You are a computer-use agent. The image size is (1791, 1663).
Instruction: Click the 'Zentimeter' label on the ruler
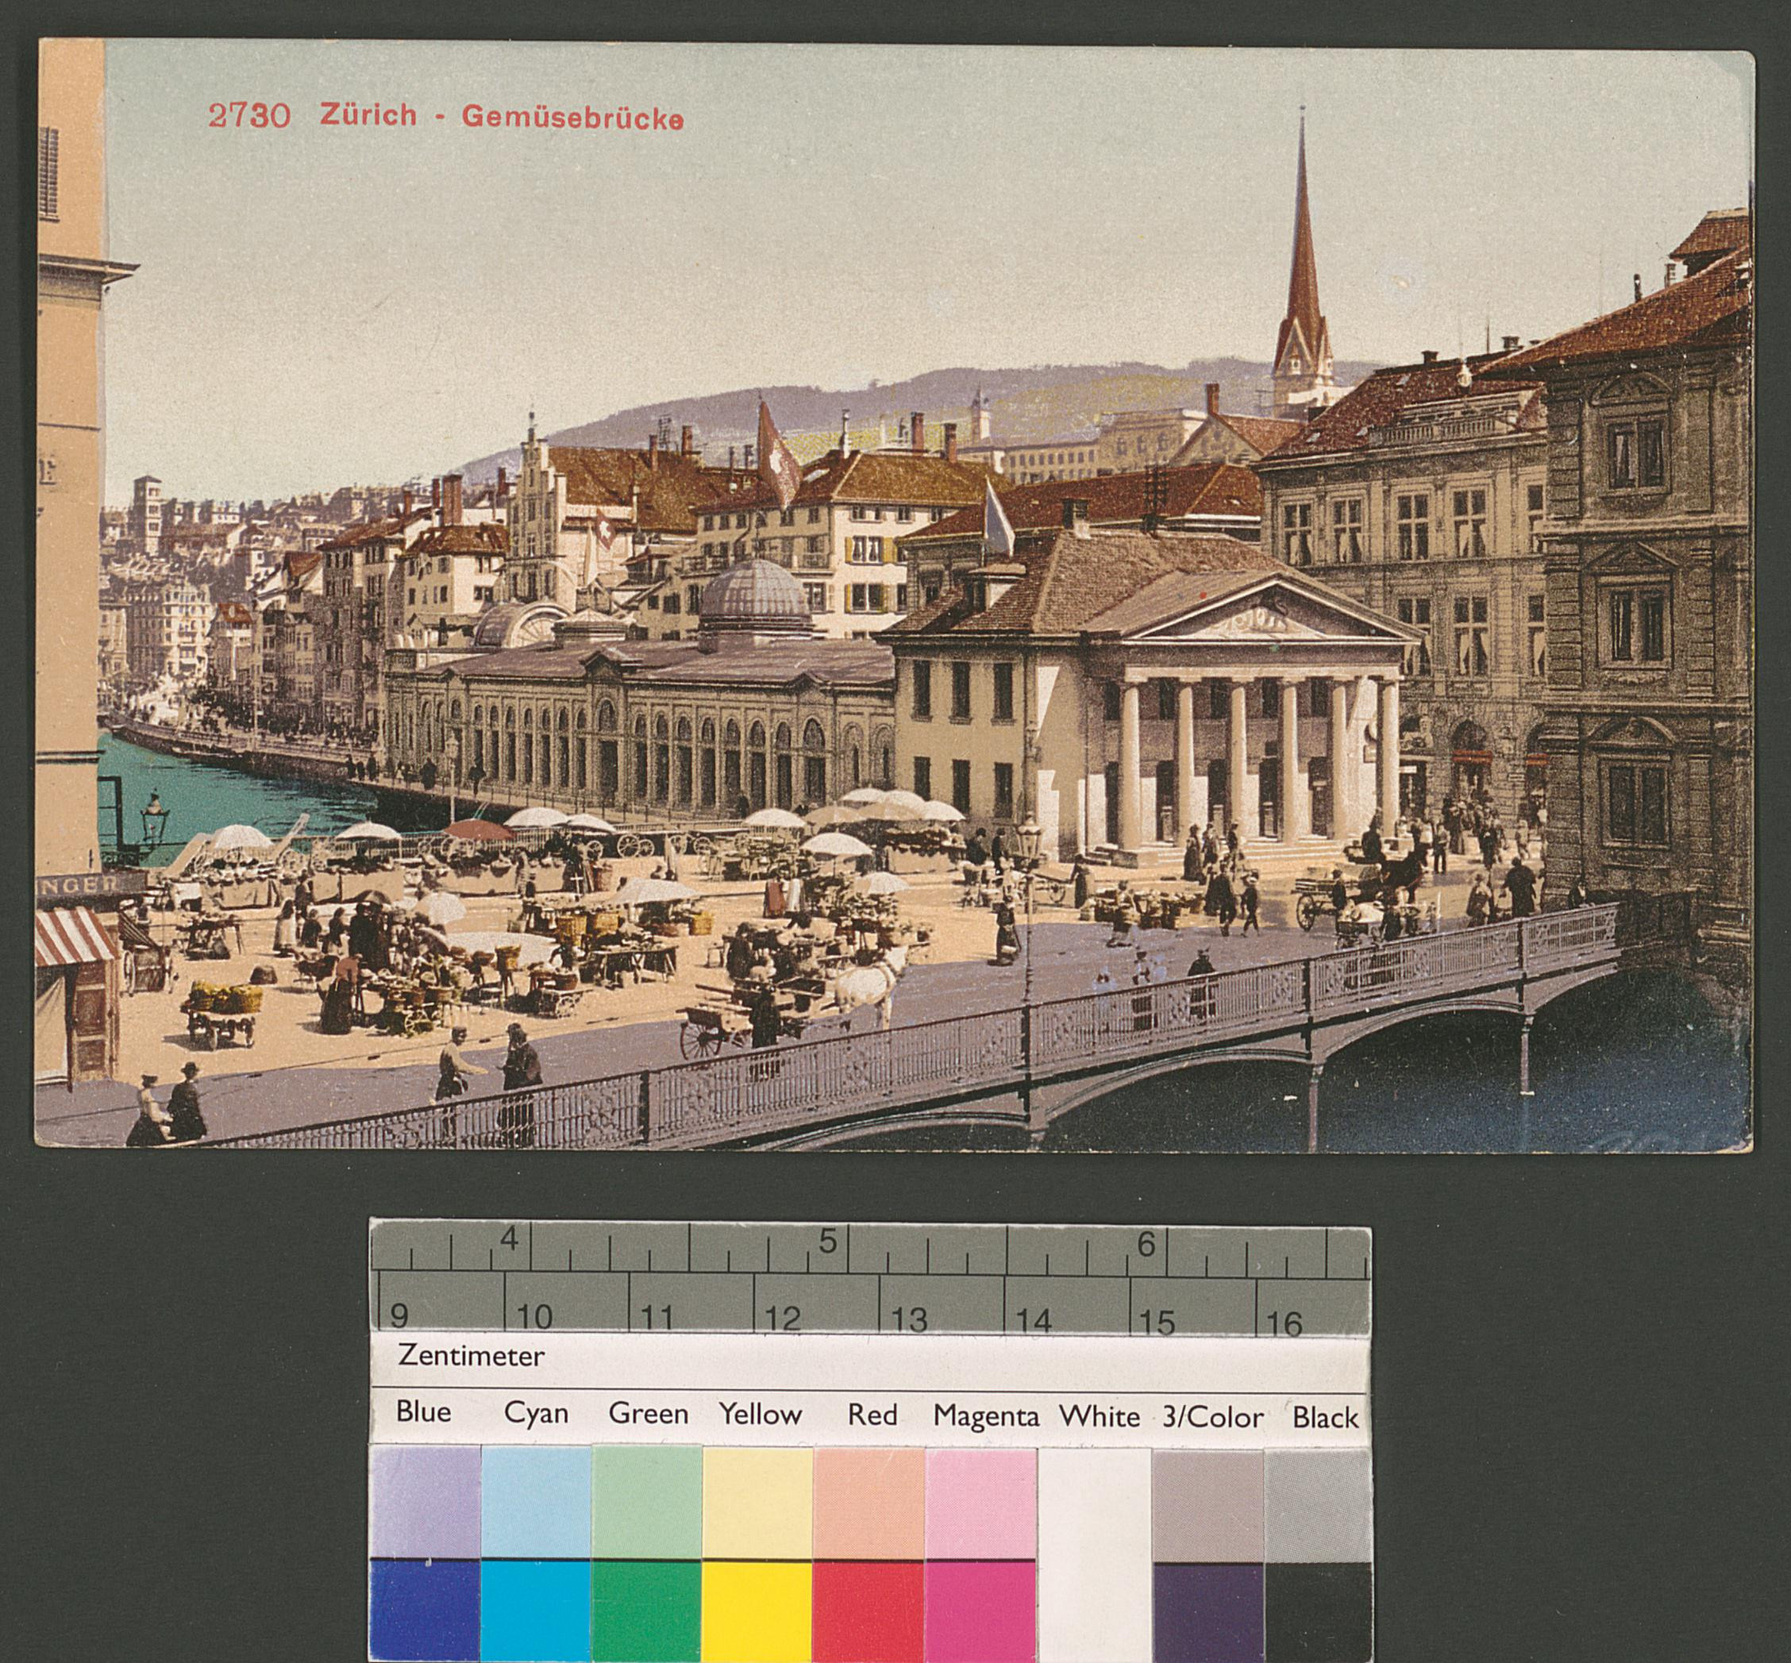(x=471, y=1356)
